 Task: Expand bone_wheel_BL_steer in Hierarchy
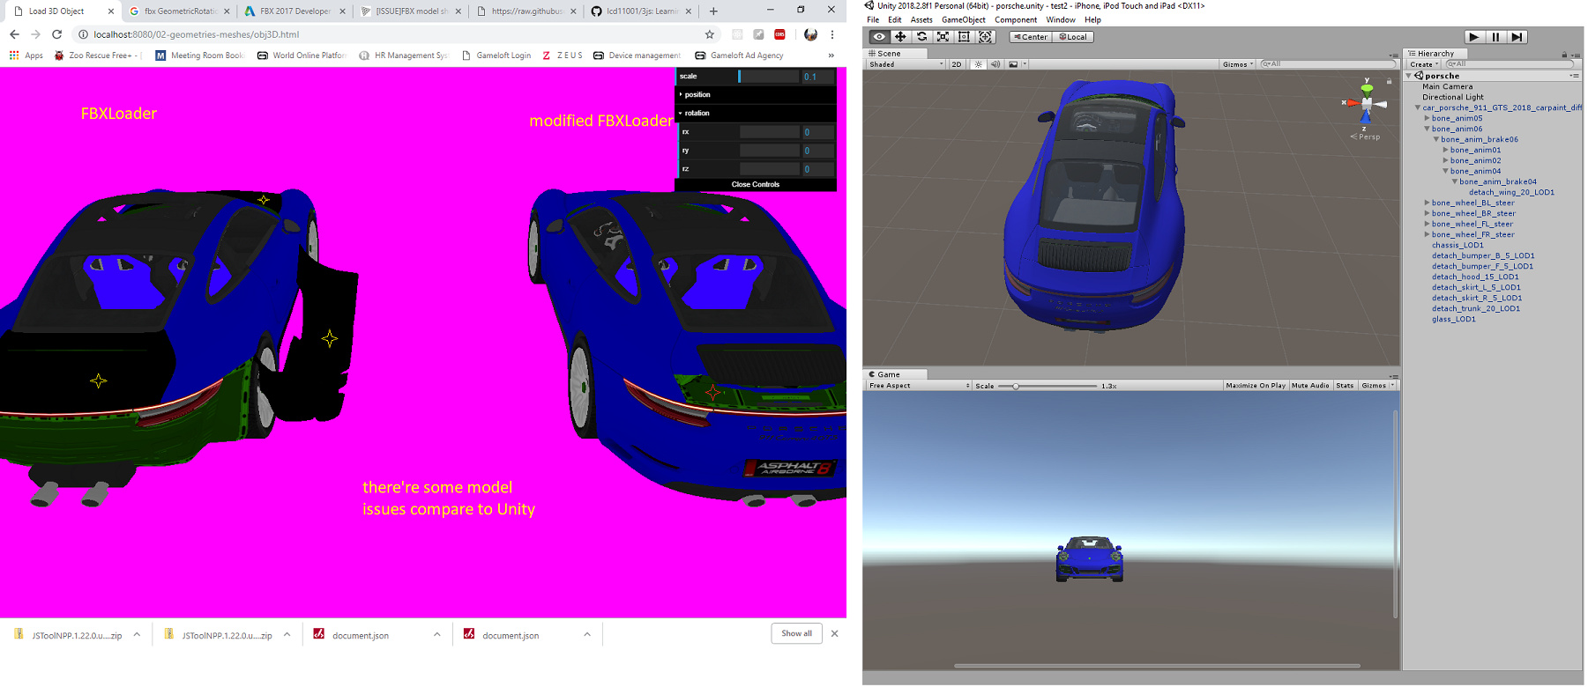click(x=1428, y=203)
